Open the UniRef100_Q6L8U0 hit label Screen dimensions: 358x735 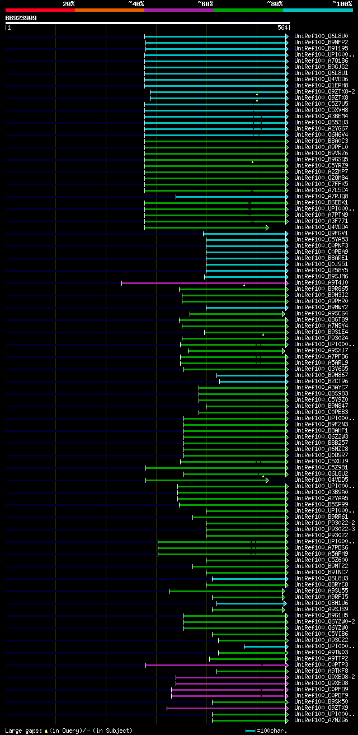[x=321, y=36]
